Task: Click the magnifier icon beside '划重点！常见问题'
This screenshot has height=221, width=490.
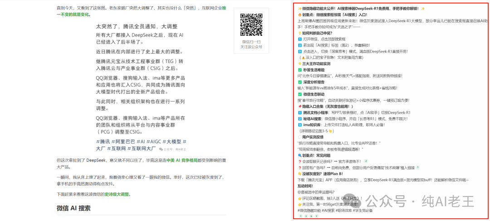Action: [300, 155]
